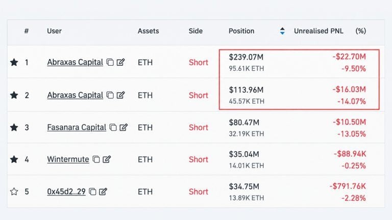Select the 45.57K ETH amount

tap(246, 101)
